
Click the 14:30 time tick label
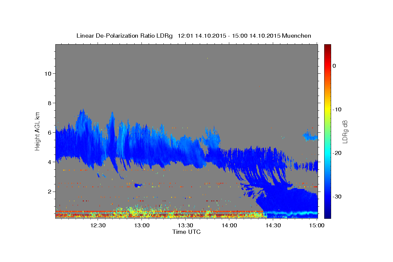coord(273,226)
